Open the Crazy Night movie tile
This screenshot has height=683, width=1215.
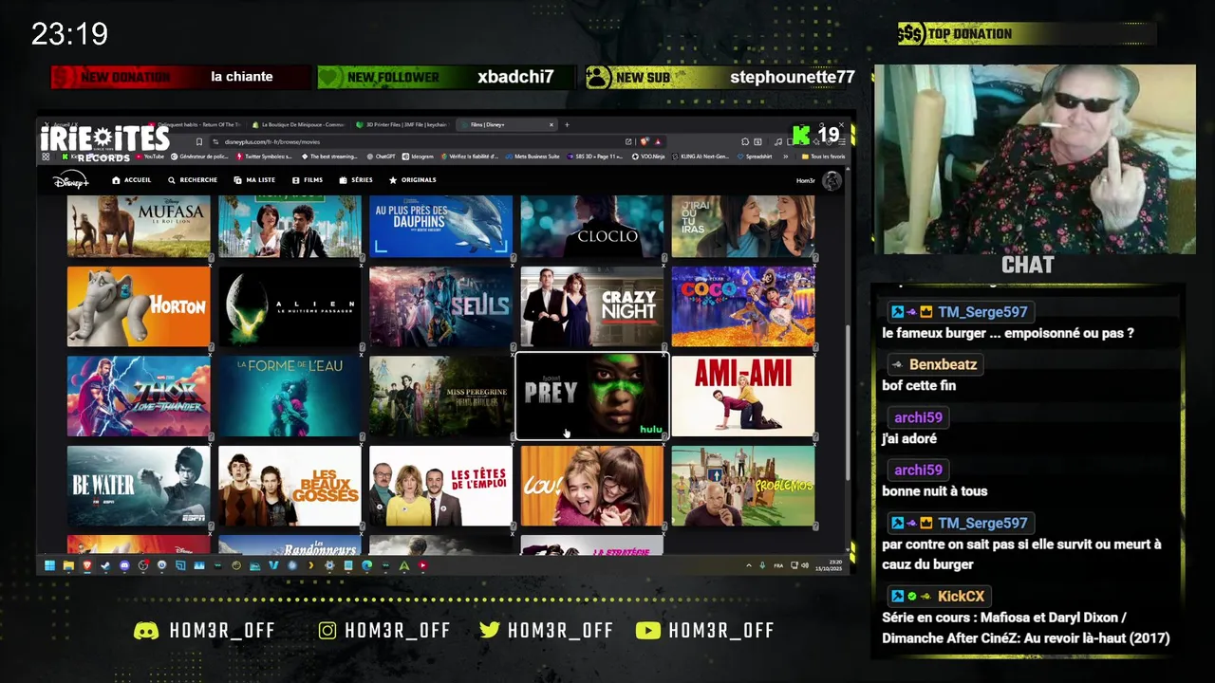tap(591, 306)
